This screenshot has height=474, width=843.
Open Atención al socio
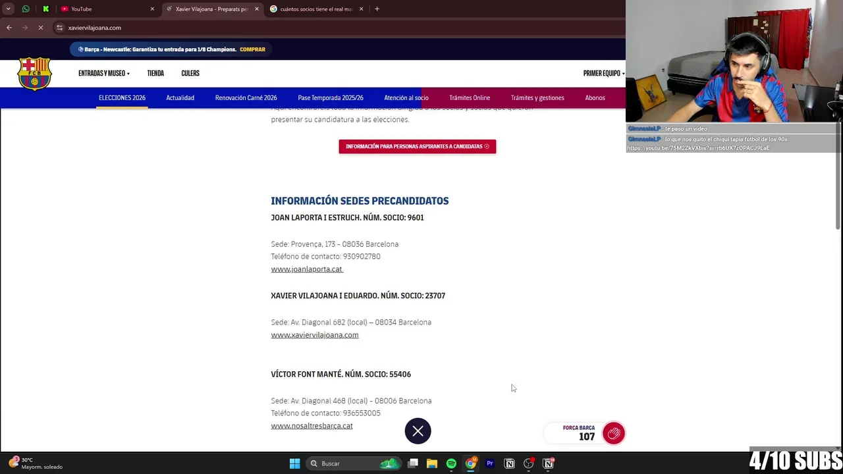point(406,97)
